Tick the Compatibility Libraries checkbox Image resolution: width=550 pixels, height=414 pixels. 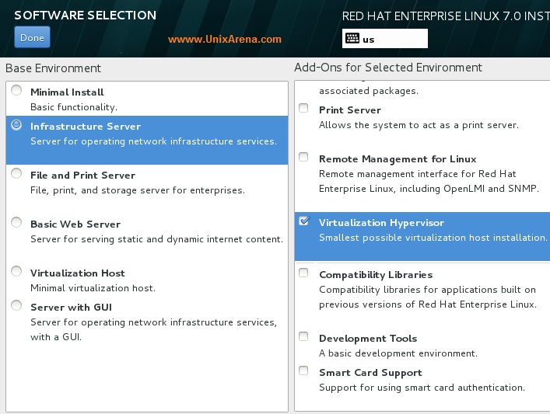[303, 273]
